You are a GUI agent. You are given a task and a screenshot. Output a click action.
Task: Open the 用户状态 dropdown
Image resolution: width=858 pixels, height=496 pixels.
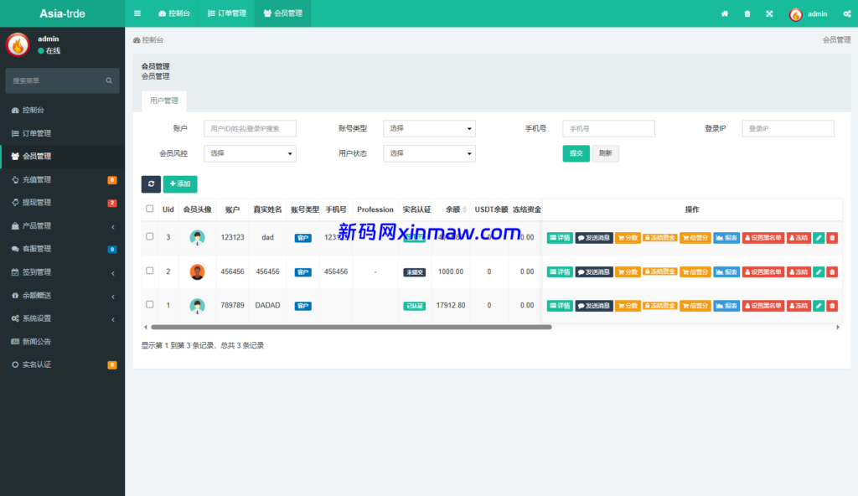[429, 154]
